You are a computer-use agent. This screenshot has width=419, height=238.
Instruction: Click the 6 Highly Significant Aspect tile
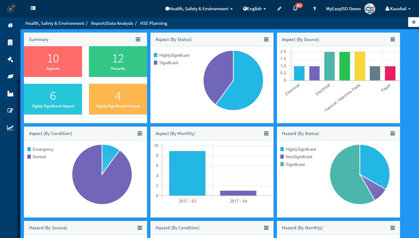[53, 99]
